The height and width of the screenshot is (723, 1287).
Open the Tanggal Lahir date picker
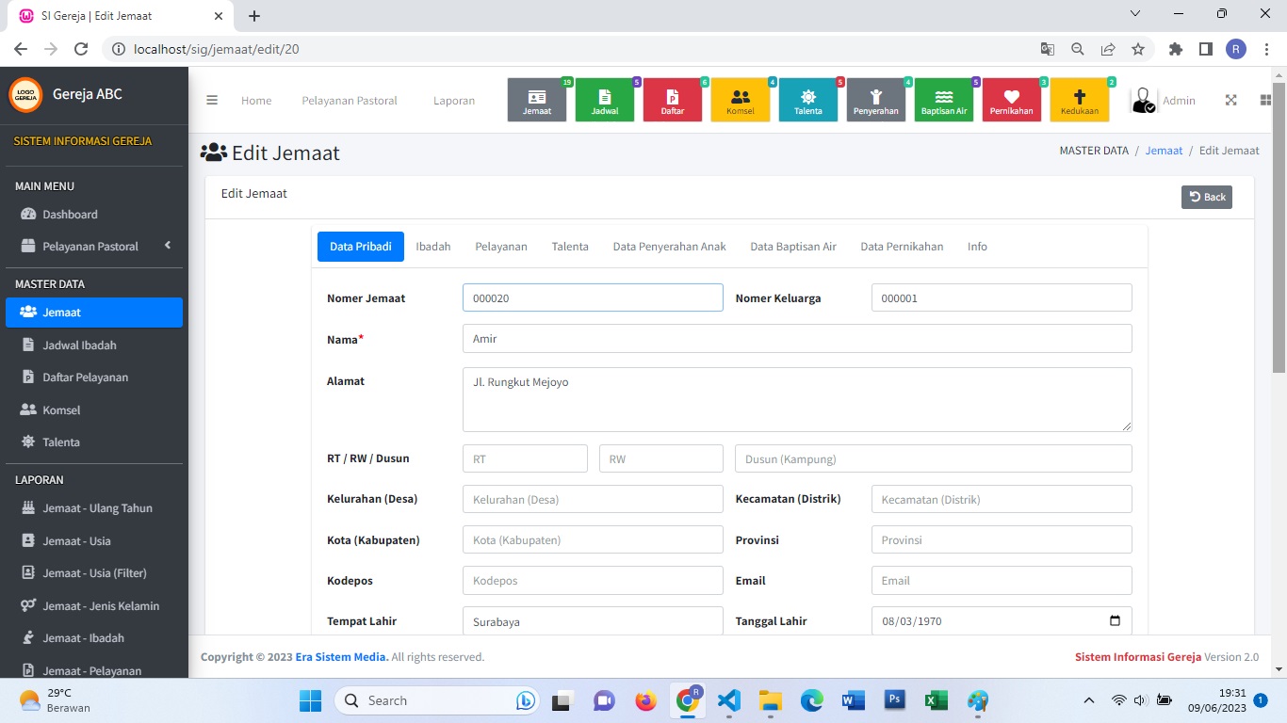pos(1115,621)
